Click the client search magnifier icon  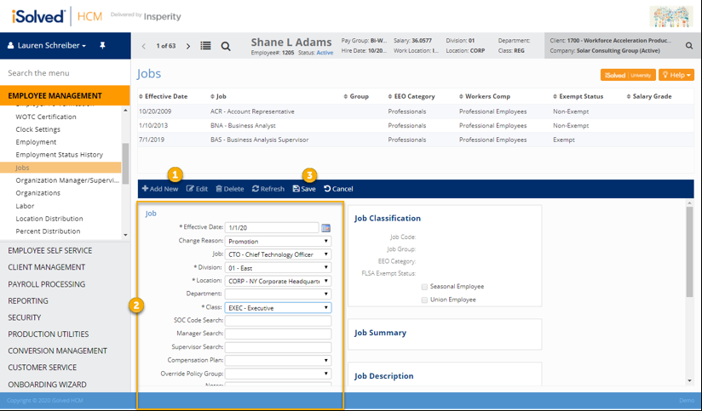[689, 46]
